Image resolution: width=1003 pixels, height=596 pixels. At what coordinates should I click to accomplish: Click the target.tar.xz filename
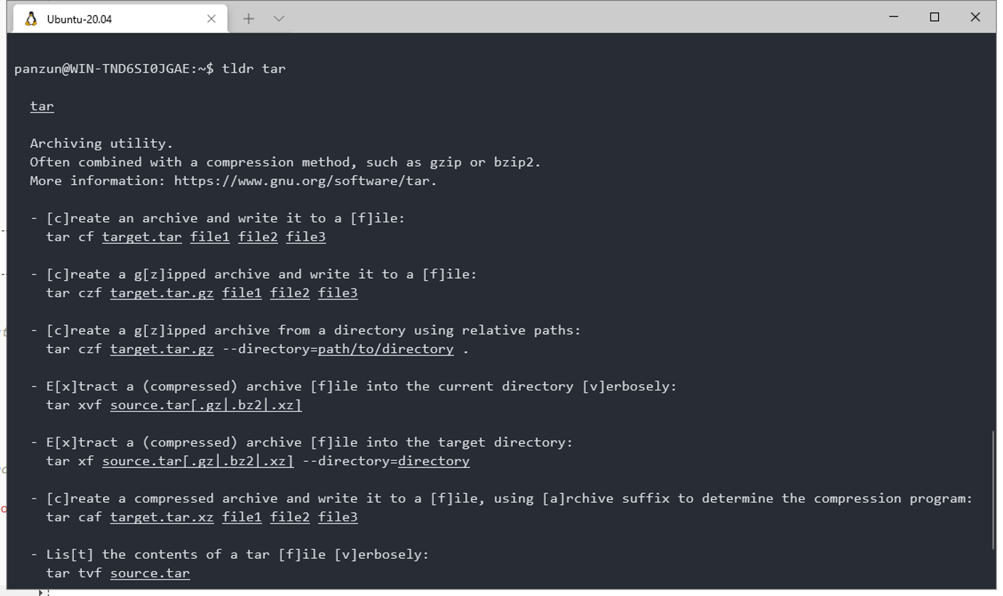tap(162, 517)
